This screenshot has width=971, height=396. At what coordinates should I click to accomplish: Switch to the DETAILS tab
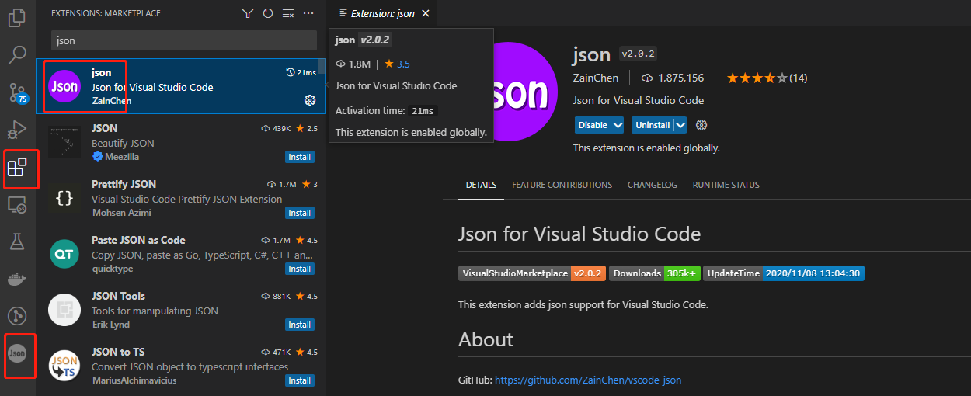pos(481,185)
